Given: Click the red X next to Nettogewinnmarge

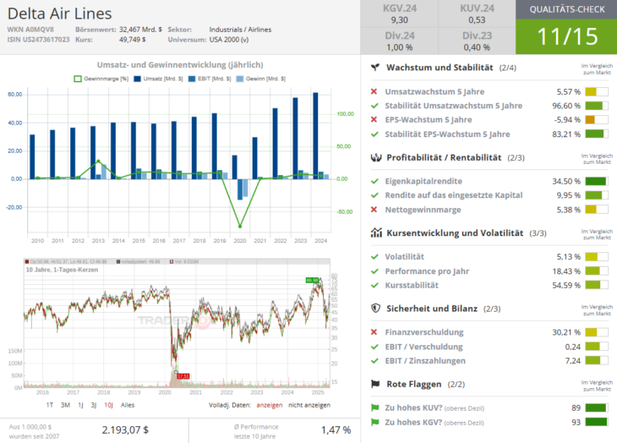Looking at the screenshot, I should pos(374,210).
